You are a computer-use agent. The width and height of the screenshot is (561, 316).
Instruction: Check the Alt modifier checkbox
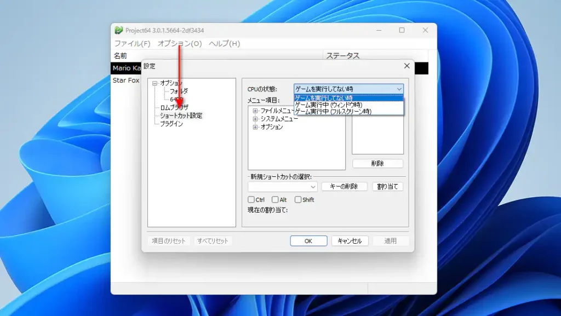click(x=274, y=199)
